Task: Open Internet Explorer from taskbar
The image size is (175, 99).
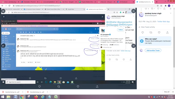Action: (x=43, y=97)
